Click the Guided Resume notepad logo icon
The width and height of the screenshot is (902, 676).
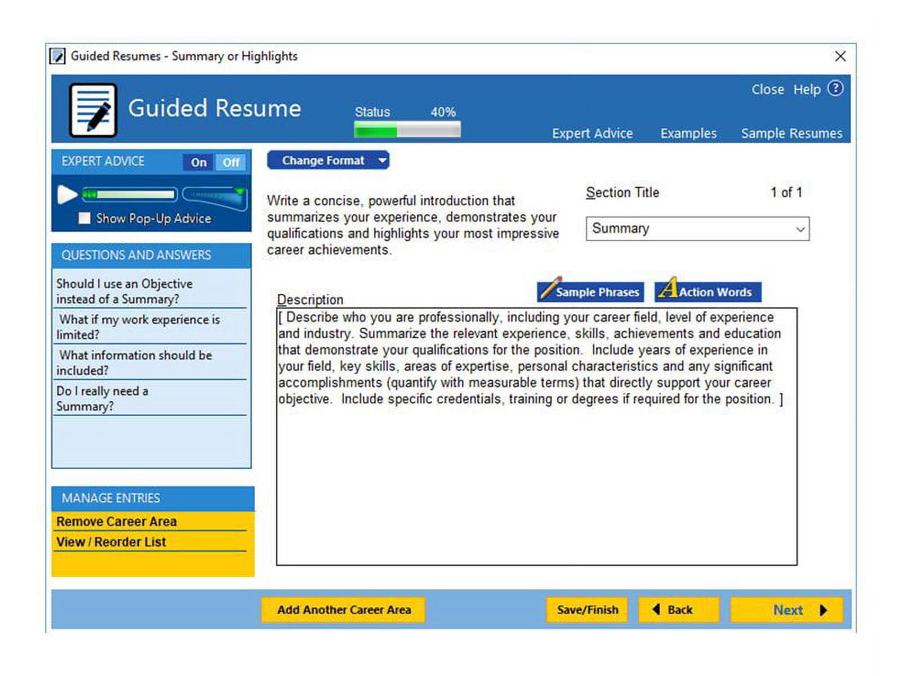pyautogui.click(x=93, y=110)
